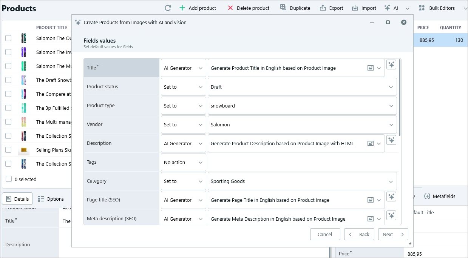
Task: Click the Import toolbar item
Action: (x=364, y=8)
